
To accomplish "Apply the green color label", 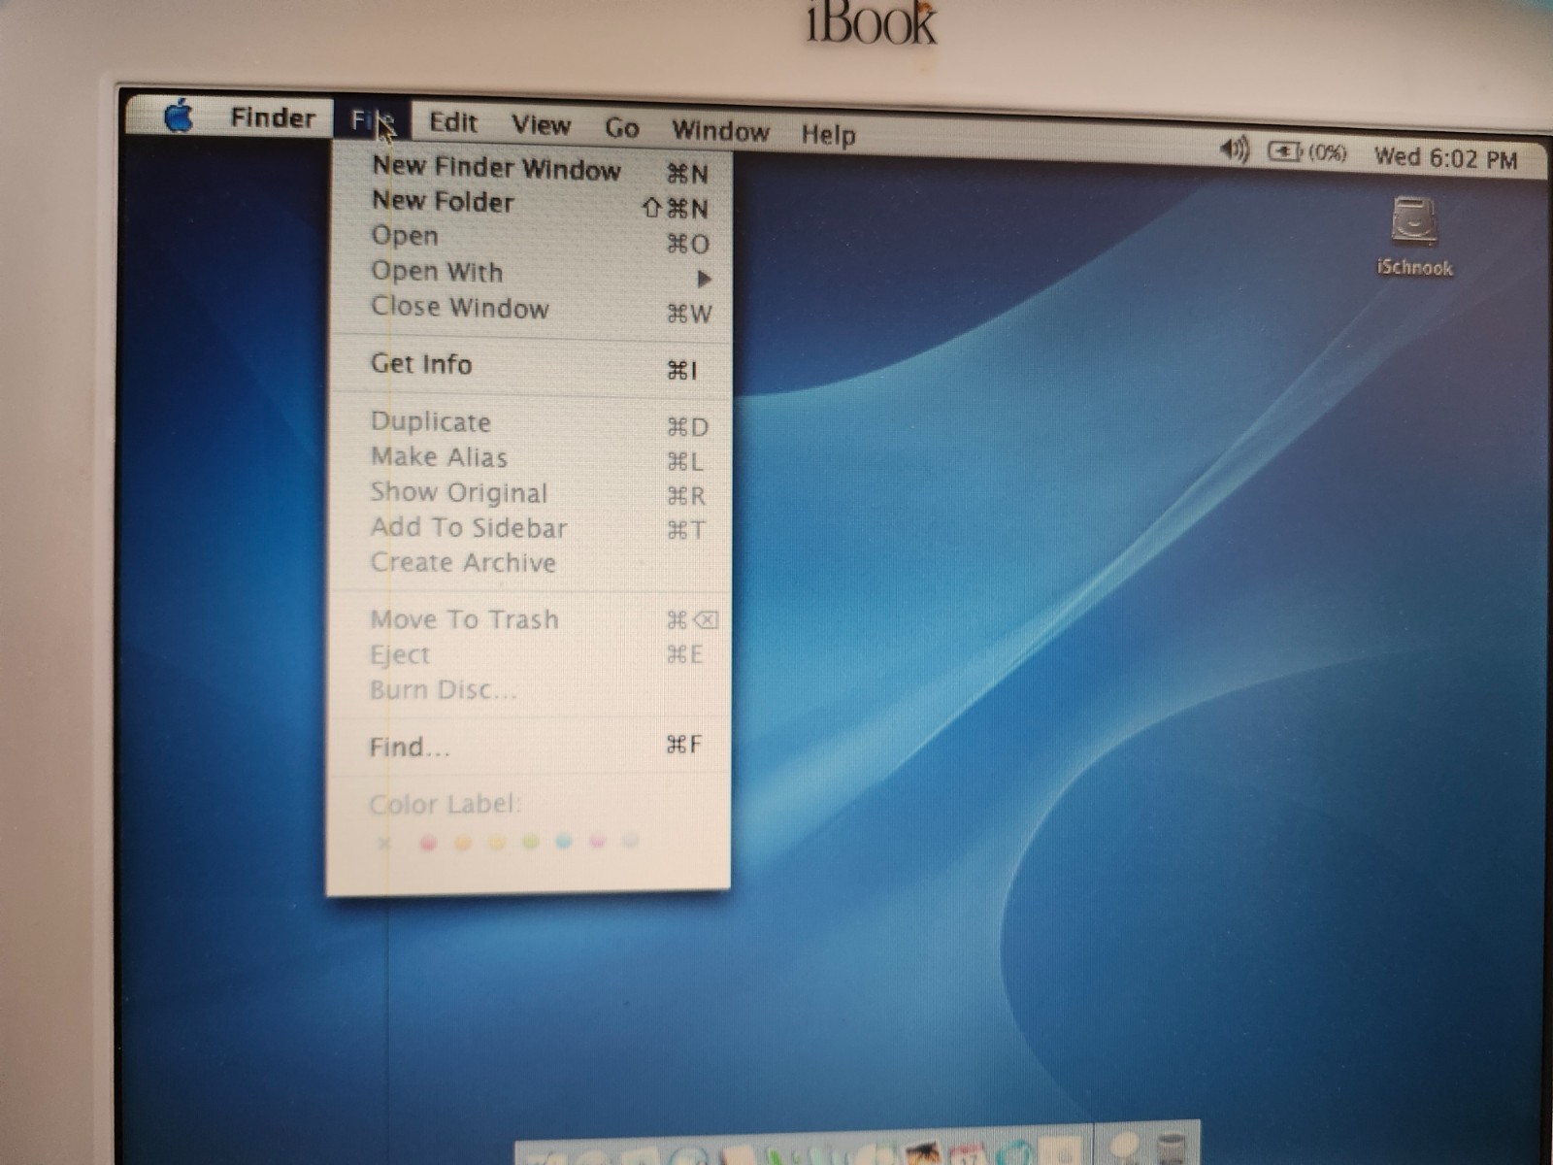I will point(530,842).
